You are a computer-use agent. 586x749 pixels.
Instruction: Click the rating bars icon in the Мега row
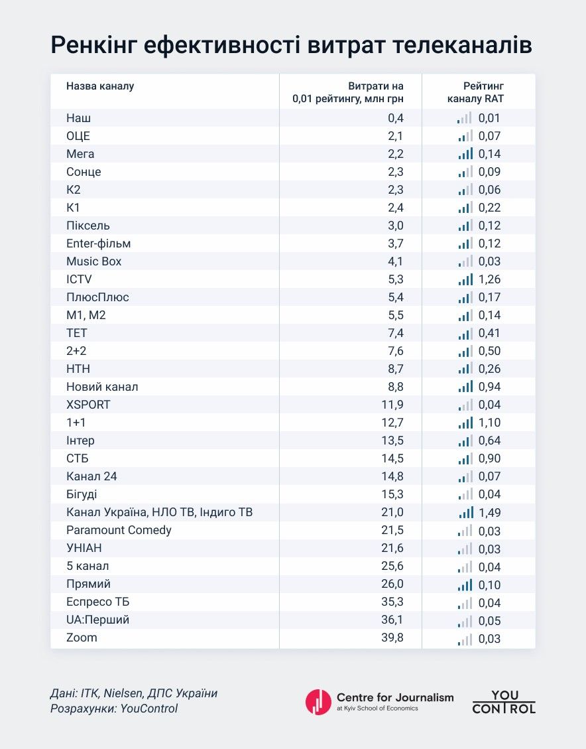(465, 155)
